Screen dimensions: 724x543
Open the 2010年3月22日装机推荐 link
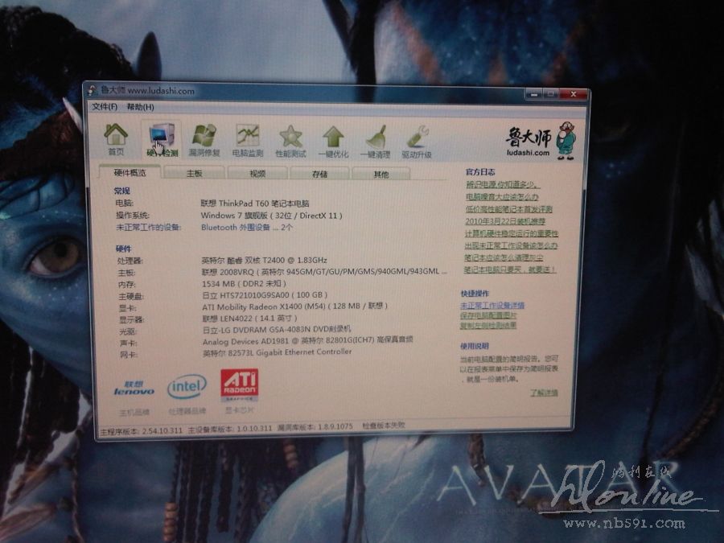coord(505,221)
